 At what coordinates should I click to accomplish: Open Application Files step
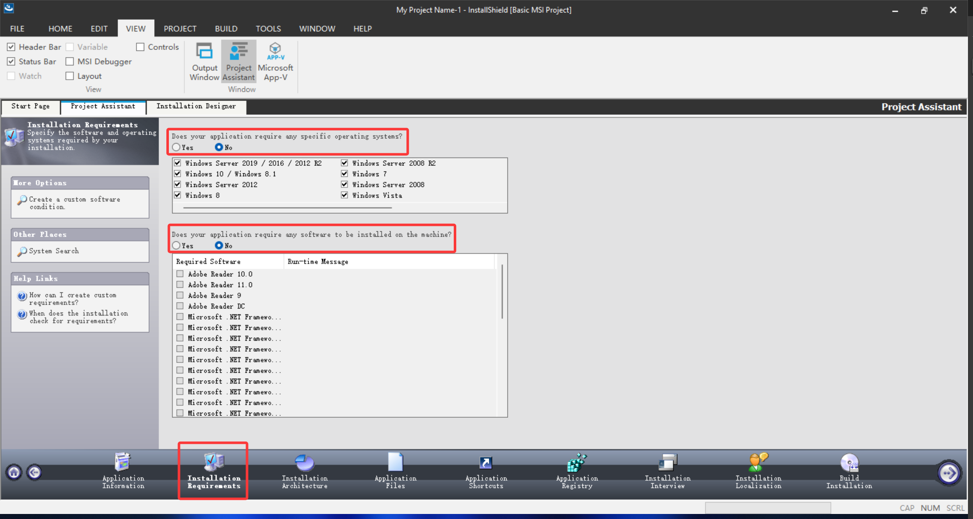pyautogui.click(x=395, y=471)
